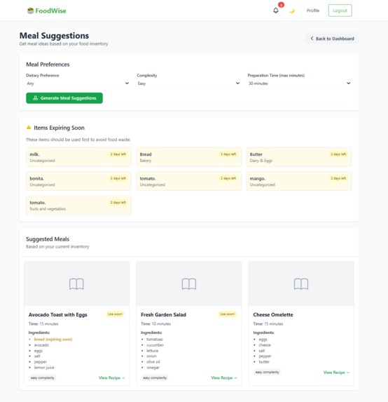The width and height of the screenshot is (388, 402).
Task: Select the milk expiring item card
Action: coord(78,157)
